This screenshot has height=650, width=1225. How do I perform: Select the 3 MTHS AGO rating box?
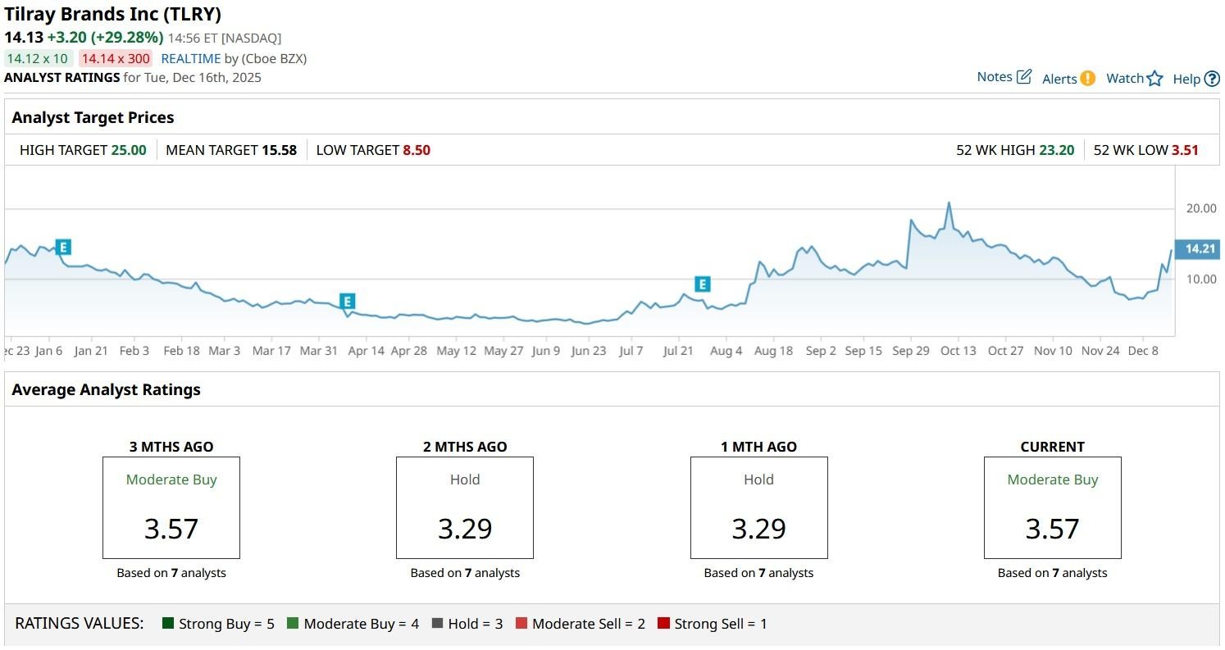[x=171, y=508]
